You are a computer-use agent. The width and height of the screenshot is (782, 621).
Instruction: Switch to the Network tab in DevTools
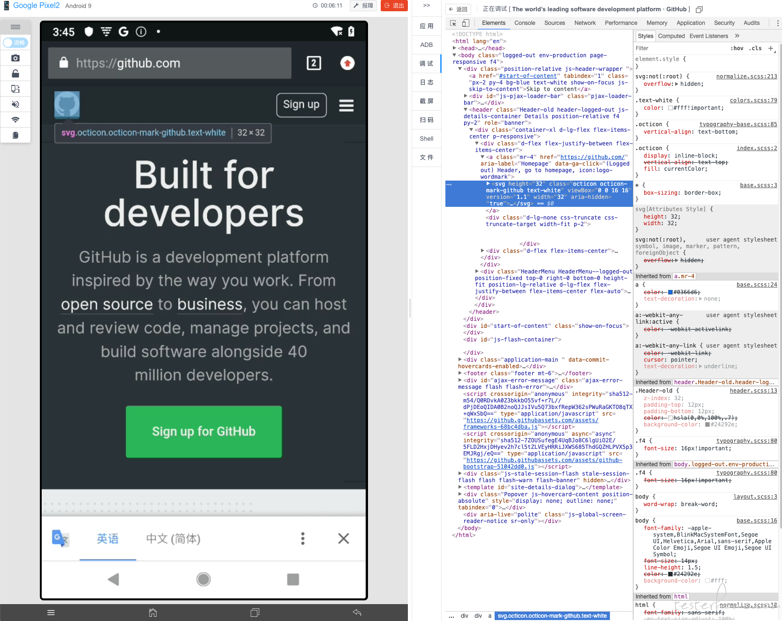pos(585,23)
